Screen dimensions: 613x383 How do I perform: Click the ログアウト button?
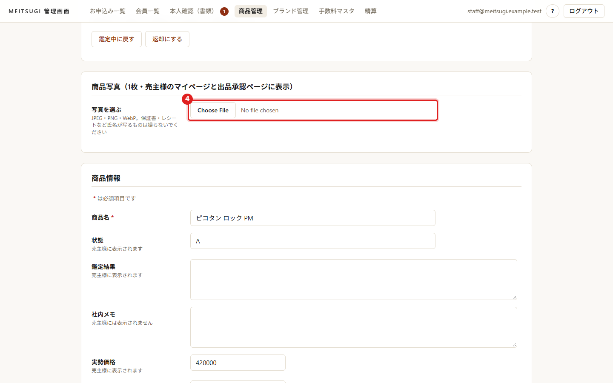584,11
